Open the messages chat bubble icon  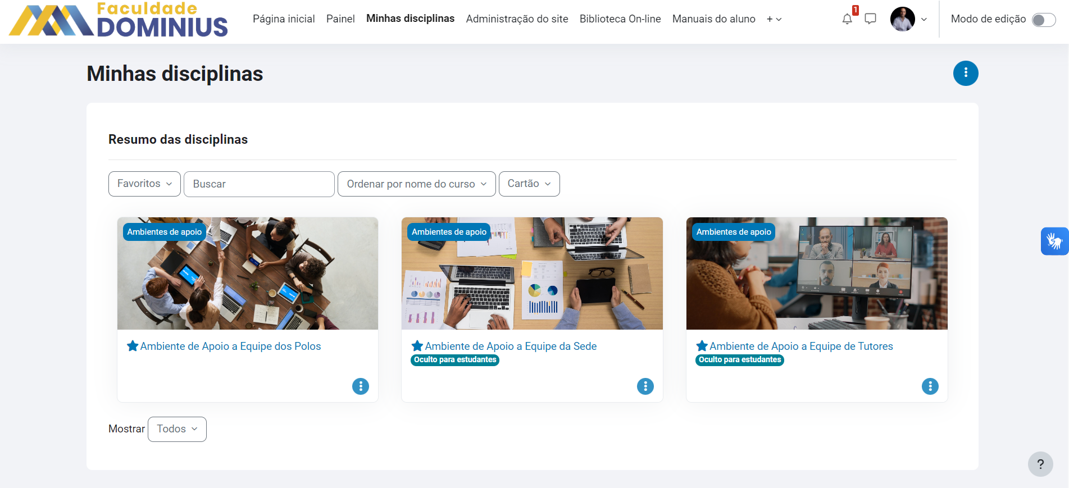coord(870,19)
